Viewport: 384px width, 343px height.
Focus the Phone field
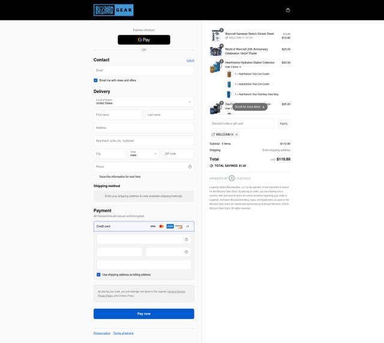click(x=144, y=167)
